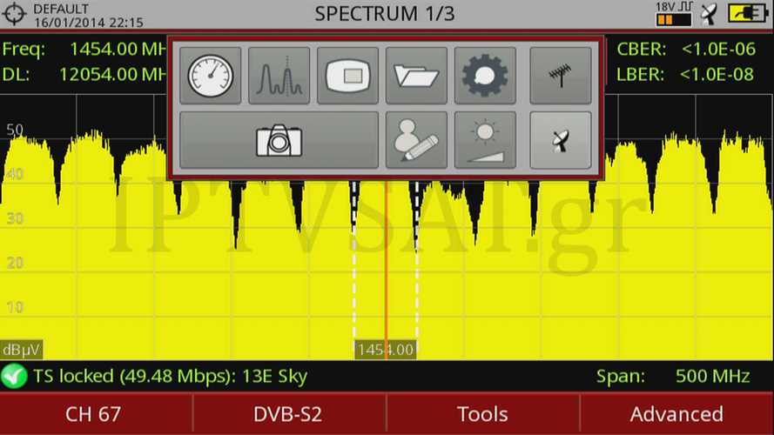The height and width of the screenshot is (435, 774).
Task: Click the battery charging status icon
Action: (748, 14)
